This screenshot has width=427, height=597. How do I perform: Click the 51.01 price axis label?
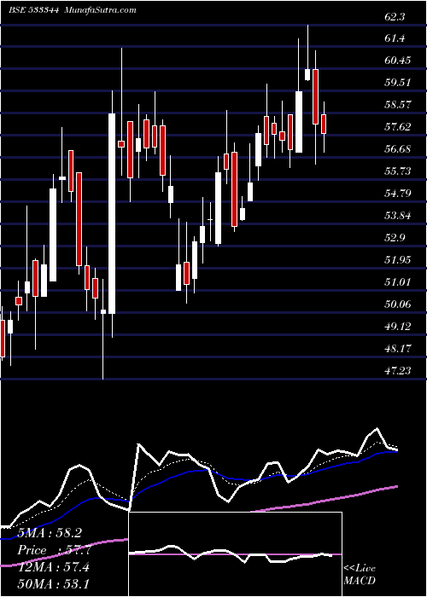pyautogui.click(x=399, y=281)
